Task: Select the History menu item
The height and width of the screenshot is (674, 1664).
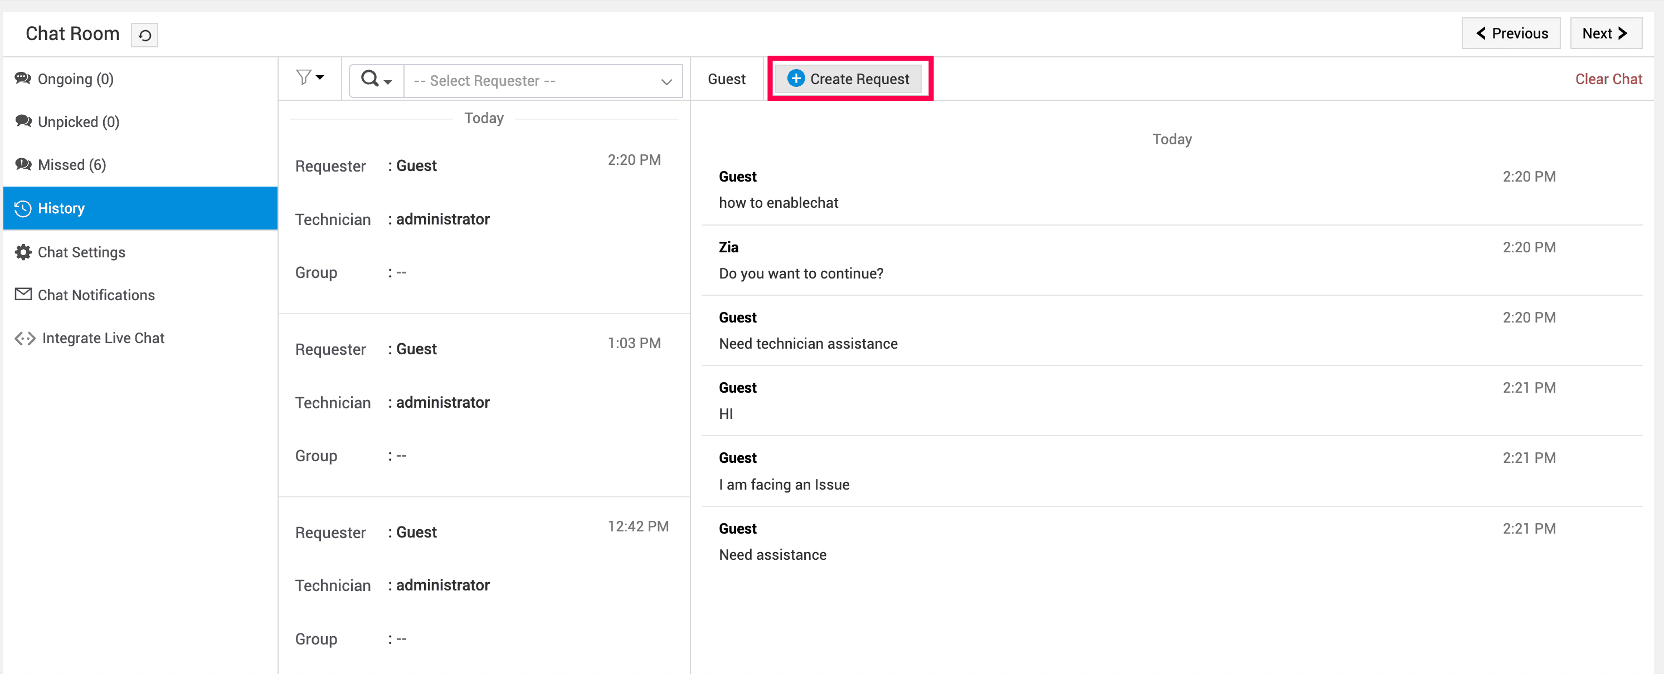Action: (x=140, y=208)
